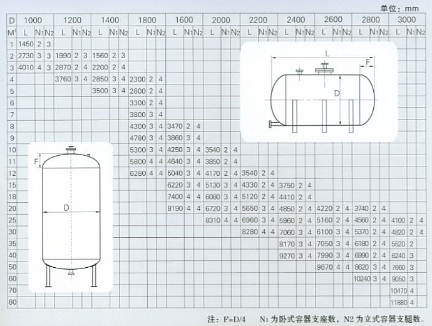
Task: Click the 1200 diameter column header
Action: pyautogui.click(x=72, y=20)
